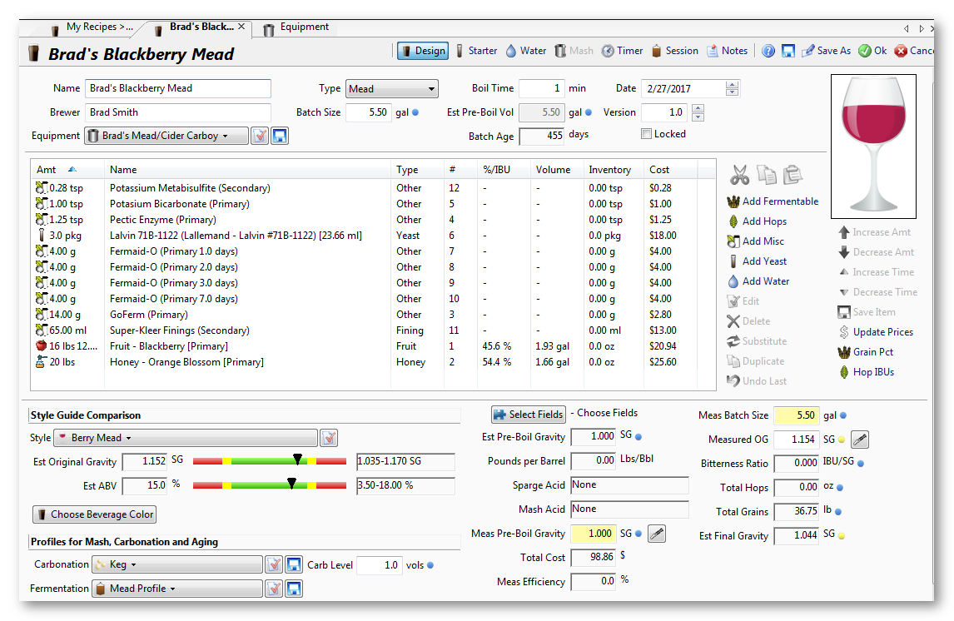Click the Version number spinner
954x621 pixels.
[x=698, y=112]
